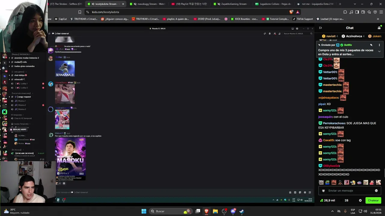The width and height of the screenshot is (385, 216).
Task: Click the Enviar un mensaje field
Action: (350, 191)
